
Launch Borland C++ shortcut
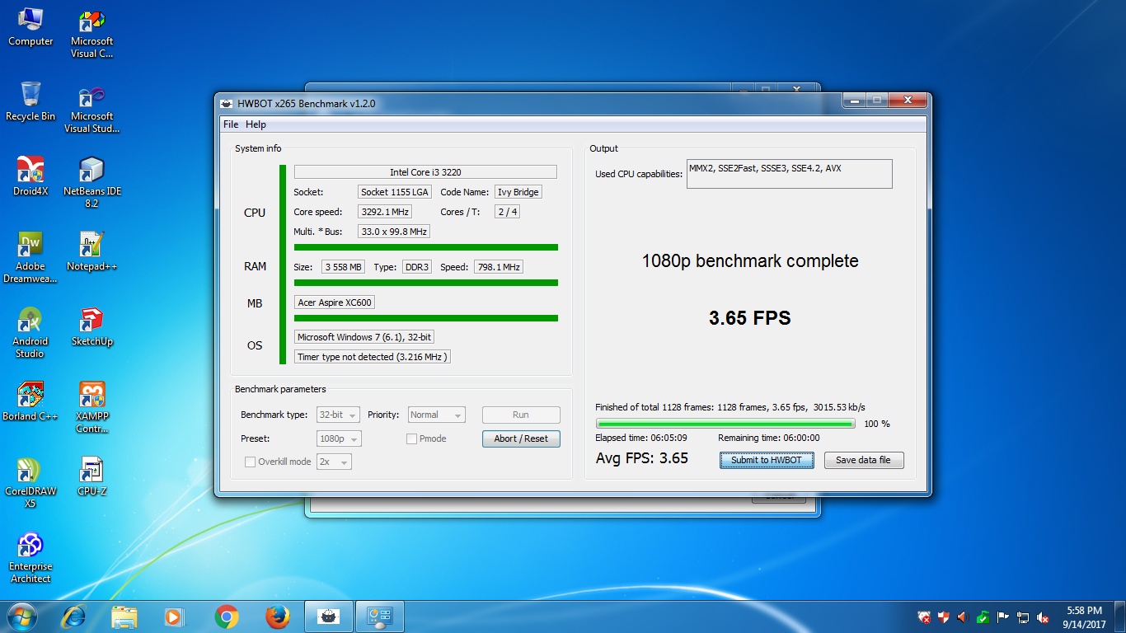(x=30, y=402)
